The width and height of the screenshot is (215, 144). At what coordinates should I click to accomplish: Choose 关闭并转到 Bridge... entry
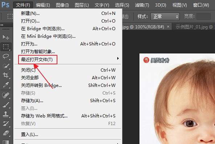68,85
